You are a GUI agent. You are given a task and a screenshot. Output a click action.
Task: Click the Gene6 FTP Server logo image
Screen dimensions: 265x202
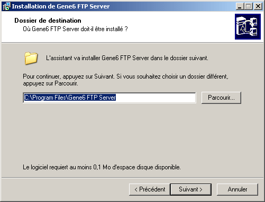coord(248,26)
